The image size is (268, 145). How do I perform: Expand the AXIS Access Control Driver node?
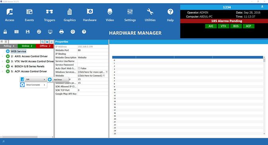coord(2,56)
